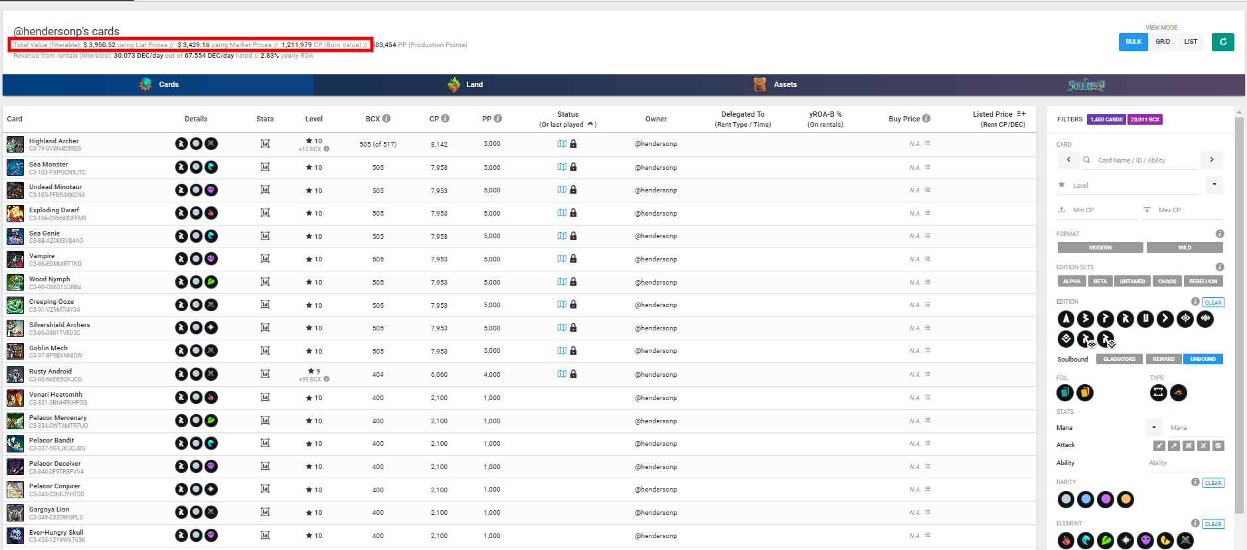Filter by Death element skull icon
The image size is (1247, 550).
[1145, 541]
